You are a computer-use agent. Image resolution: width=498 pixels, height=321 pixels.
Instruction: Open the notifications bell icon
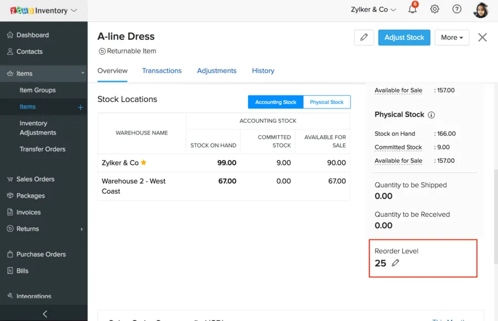[x=412, y=9]
